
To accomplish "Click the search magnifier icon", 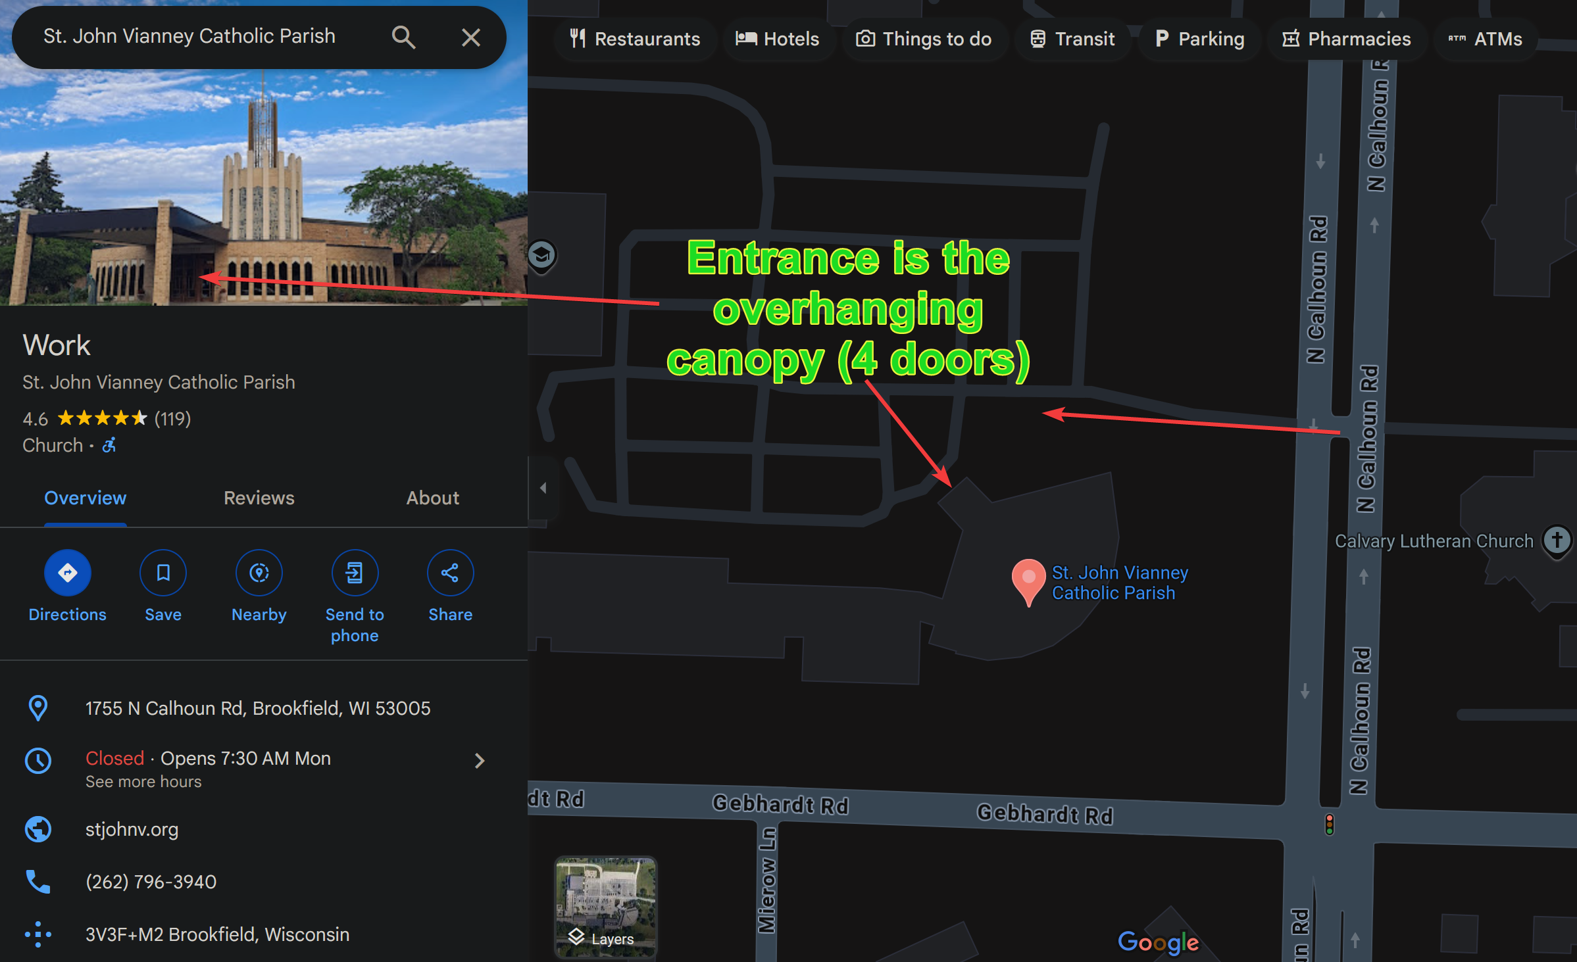I will [x=403, y=37].
